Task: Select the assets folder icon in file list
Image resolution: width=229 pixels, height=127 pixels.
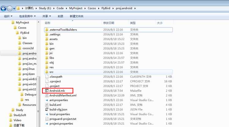Action: (47, 39)
